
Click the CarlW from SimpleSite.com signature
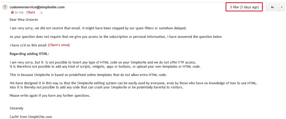tap(31, 117)
